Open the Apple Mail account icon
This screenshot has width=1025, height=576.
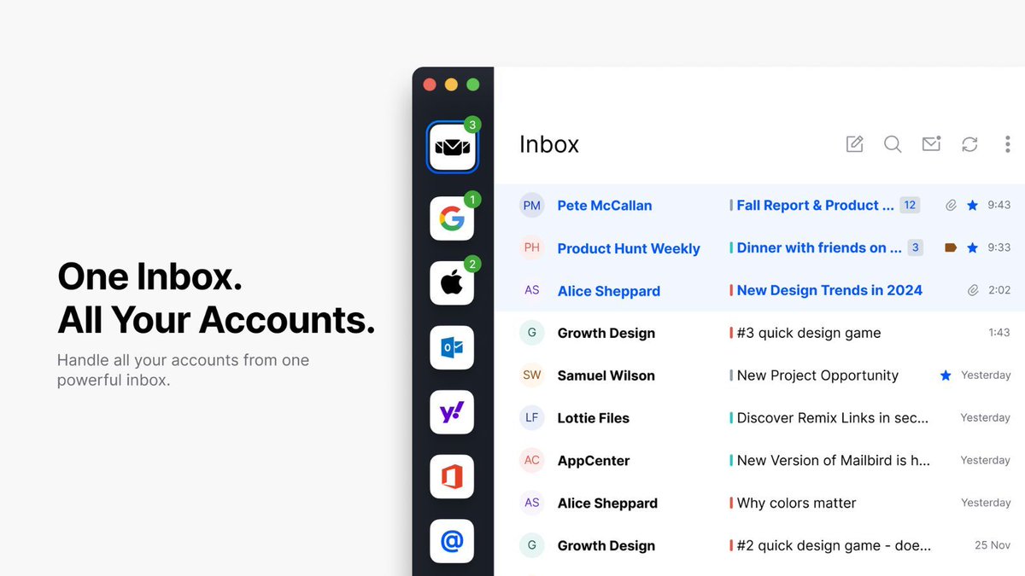[x=452, y=283]
